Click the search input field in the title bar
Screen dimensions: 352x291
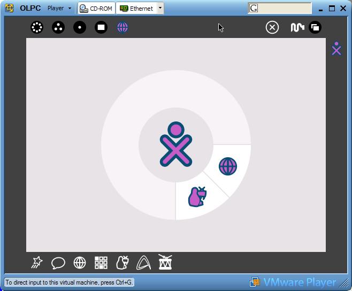(280, 9)
